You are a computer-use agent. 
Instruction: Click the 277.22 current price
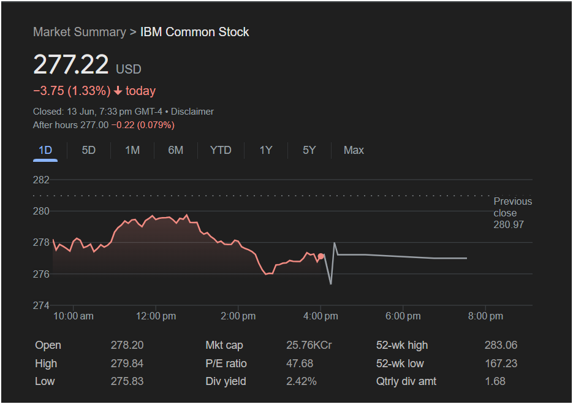tap(71, 65)
